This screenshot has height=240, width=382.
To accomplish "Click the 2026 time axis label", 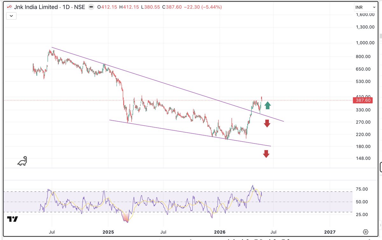I will coord(219,232).
